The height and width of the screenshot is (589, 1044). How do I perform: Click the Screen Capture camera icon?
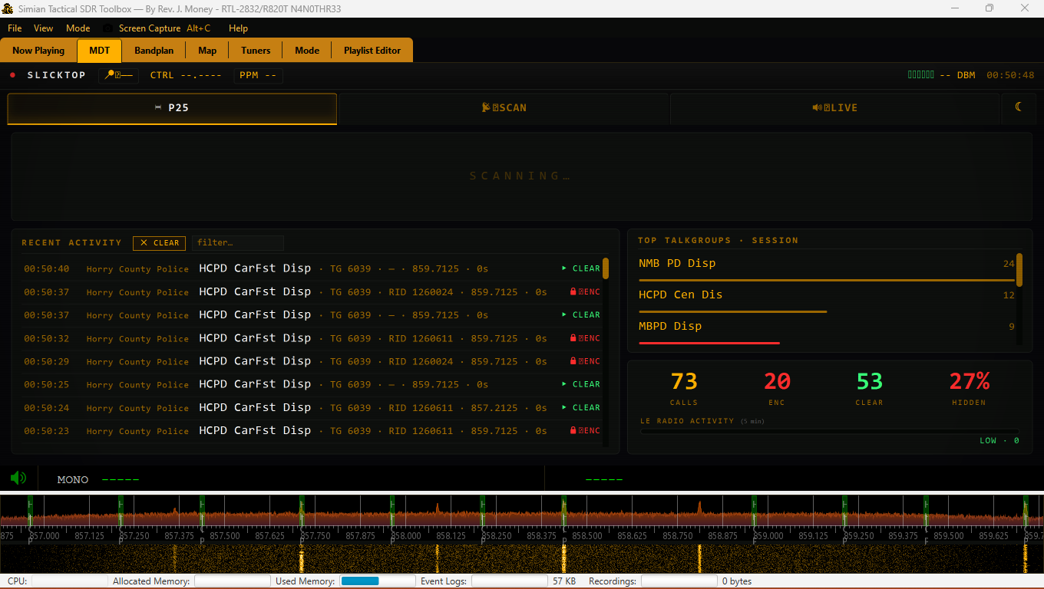tap(108, 28)
